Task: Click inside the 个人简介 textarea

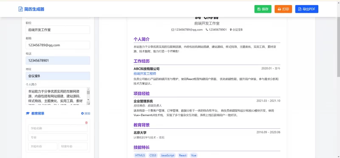Action: pos(56,96)
